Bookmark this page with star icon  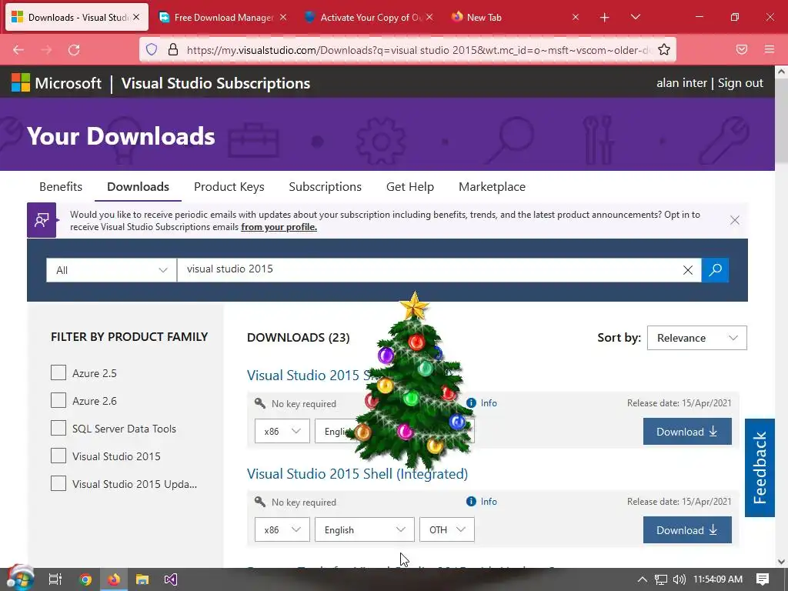(x=664, y=49)
